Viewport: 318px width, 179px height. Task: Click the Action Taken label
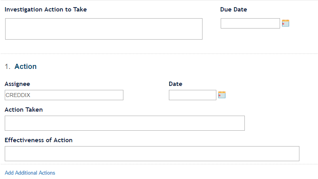pyautogui.click(x=23, y=110)
